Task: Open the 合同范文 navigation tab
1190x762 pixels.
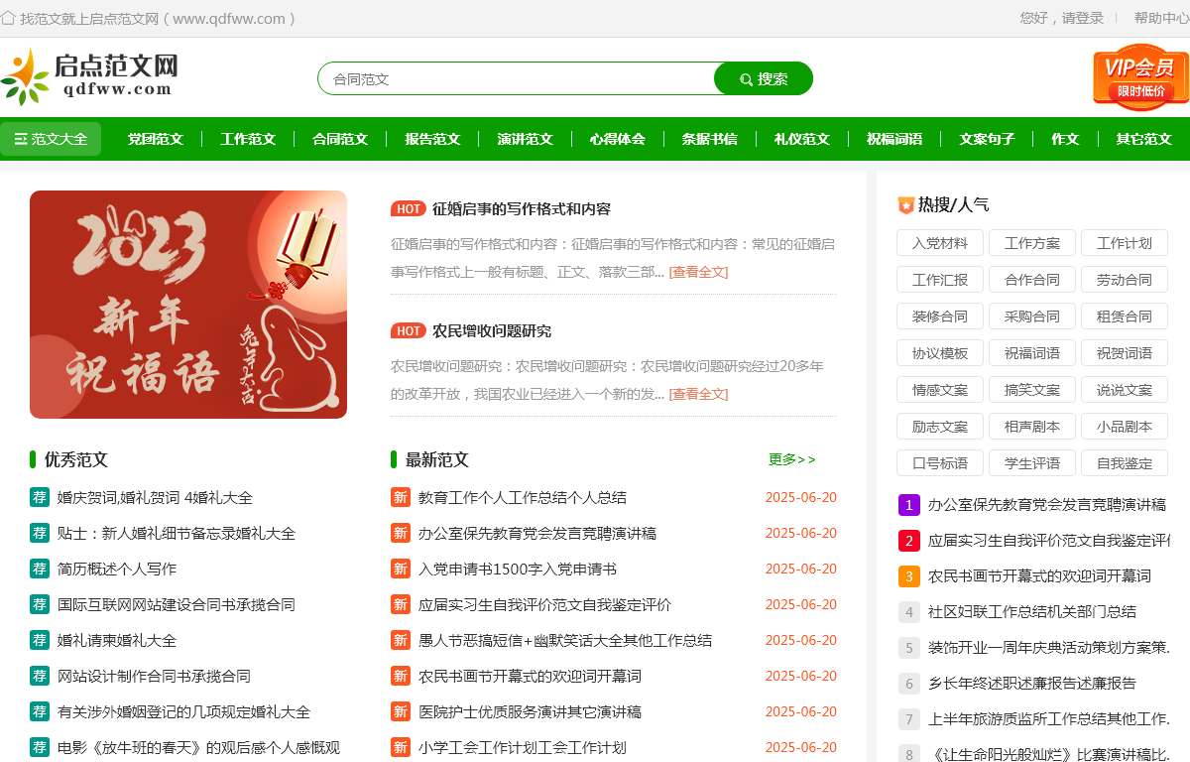Action: (x=340, y=139)
